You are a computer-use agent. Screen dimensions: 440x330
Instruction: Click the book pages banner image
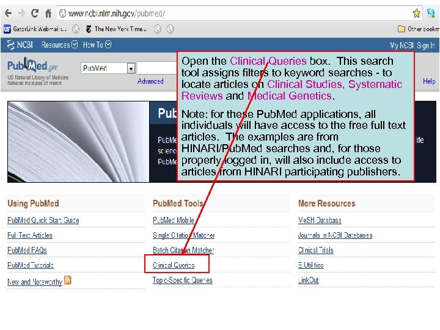click(x=78, y=142)
